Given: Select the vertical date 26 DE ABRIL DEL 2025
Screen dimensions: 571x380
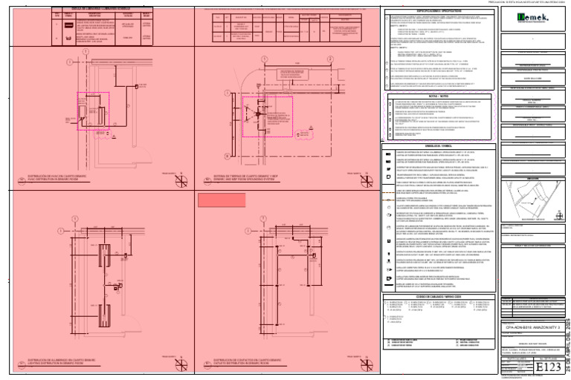Looking at the screenshot, I should [568, 345].
